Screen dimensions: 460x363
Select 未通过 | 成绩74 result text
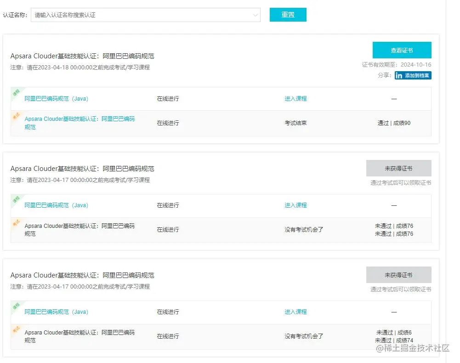click(x=394, y=340)
